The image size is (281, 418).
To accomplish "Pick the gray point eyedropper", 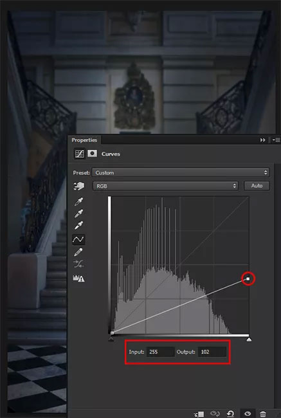I will pos(78,214).
